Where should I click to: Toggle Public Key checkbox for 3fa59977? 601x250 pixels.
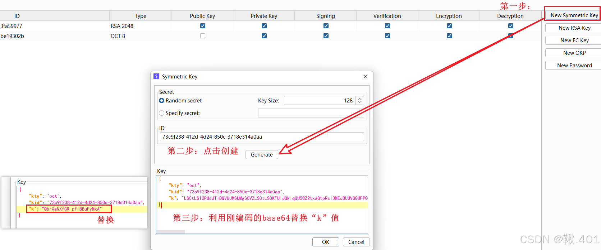tap(203, 26)
